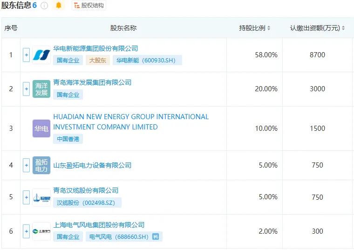Click the orange bell alert icon

click(59, 5)
